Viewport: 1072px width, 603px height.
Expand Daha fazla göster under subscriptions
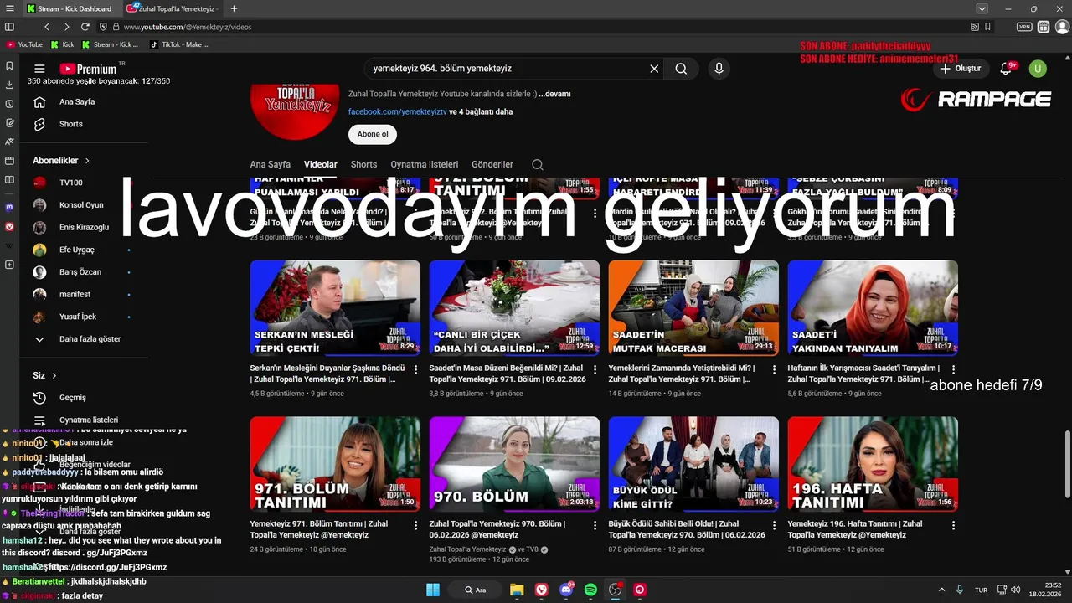pos(77,339)
